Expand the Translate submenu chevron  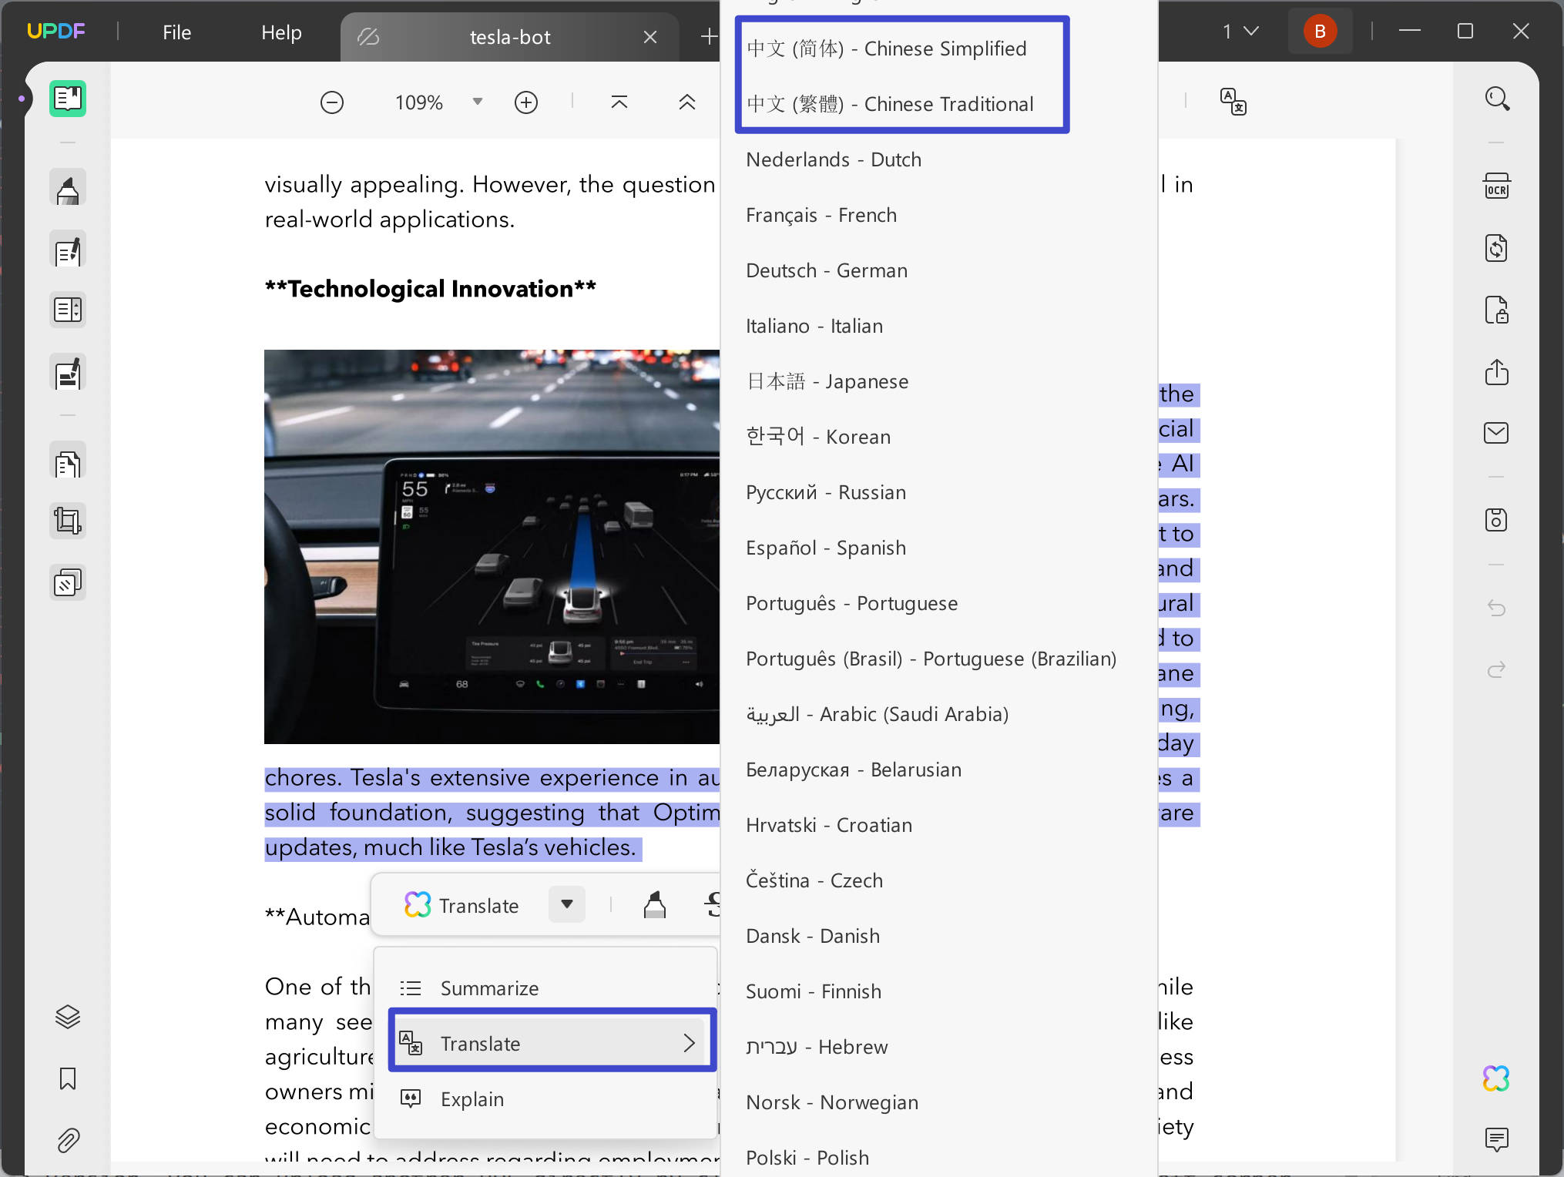point(690,1044)
